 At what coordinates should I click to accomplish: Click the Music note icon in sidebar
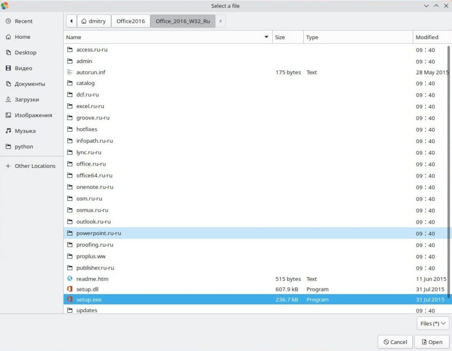[x=8, y=131]
